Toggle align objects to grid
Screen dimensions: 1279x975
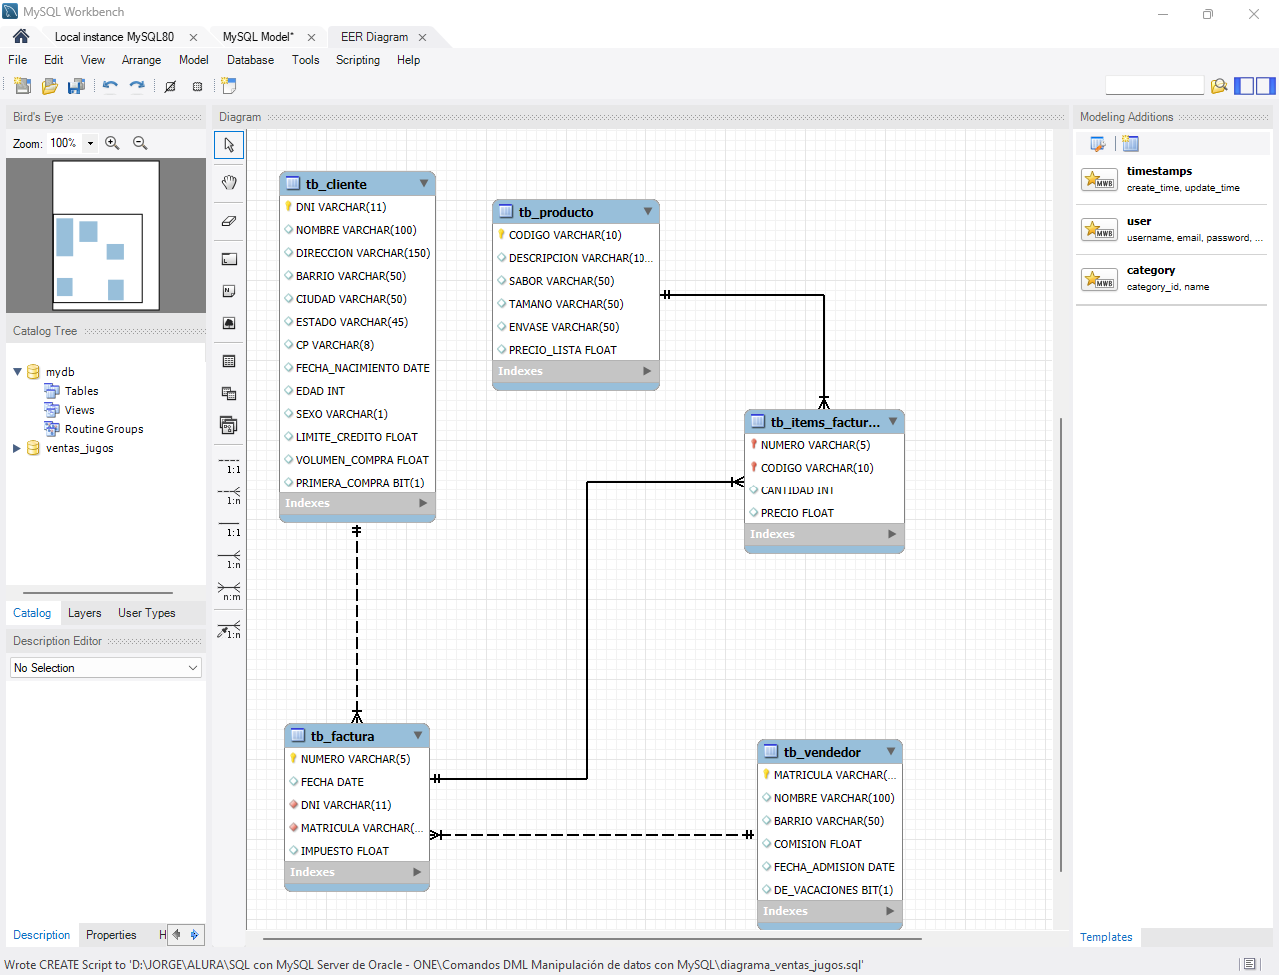click(197, 86)
